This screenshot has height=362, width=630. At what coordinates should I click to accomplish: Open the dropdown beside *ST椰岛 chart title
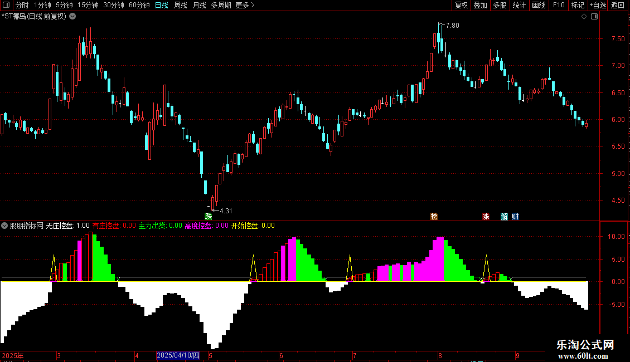click(72, 17)
